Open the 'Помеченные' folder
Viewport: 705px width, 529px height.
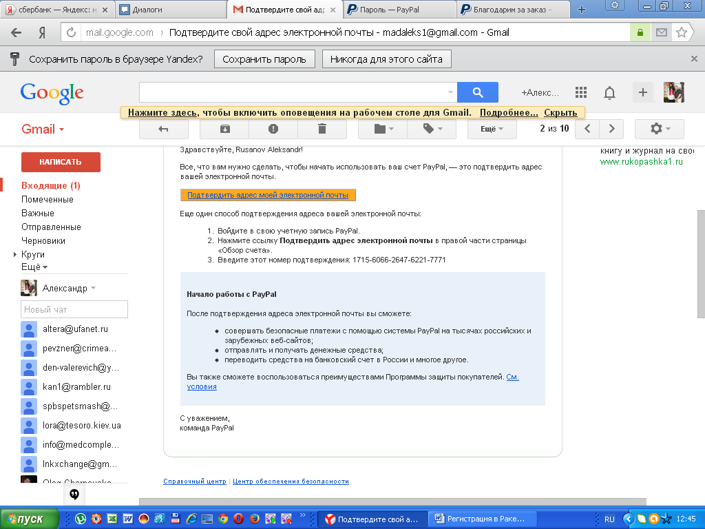[48, 199]
